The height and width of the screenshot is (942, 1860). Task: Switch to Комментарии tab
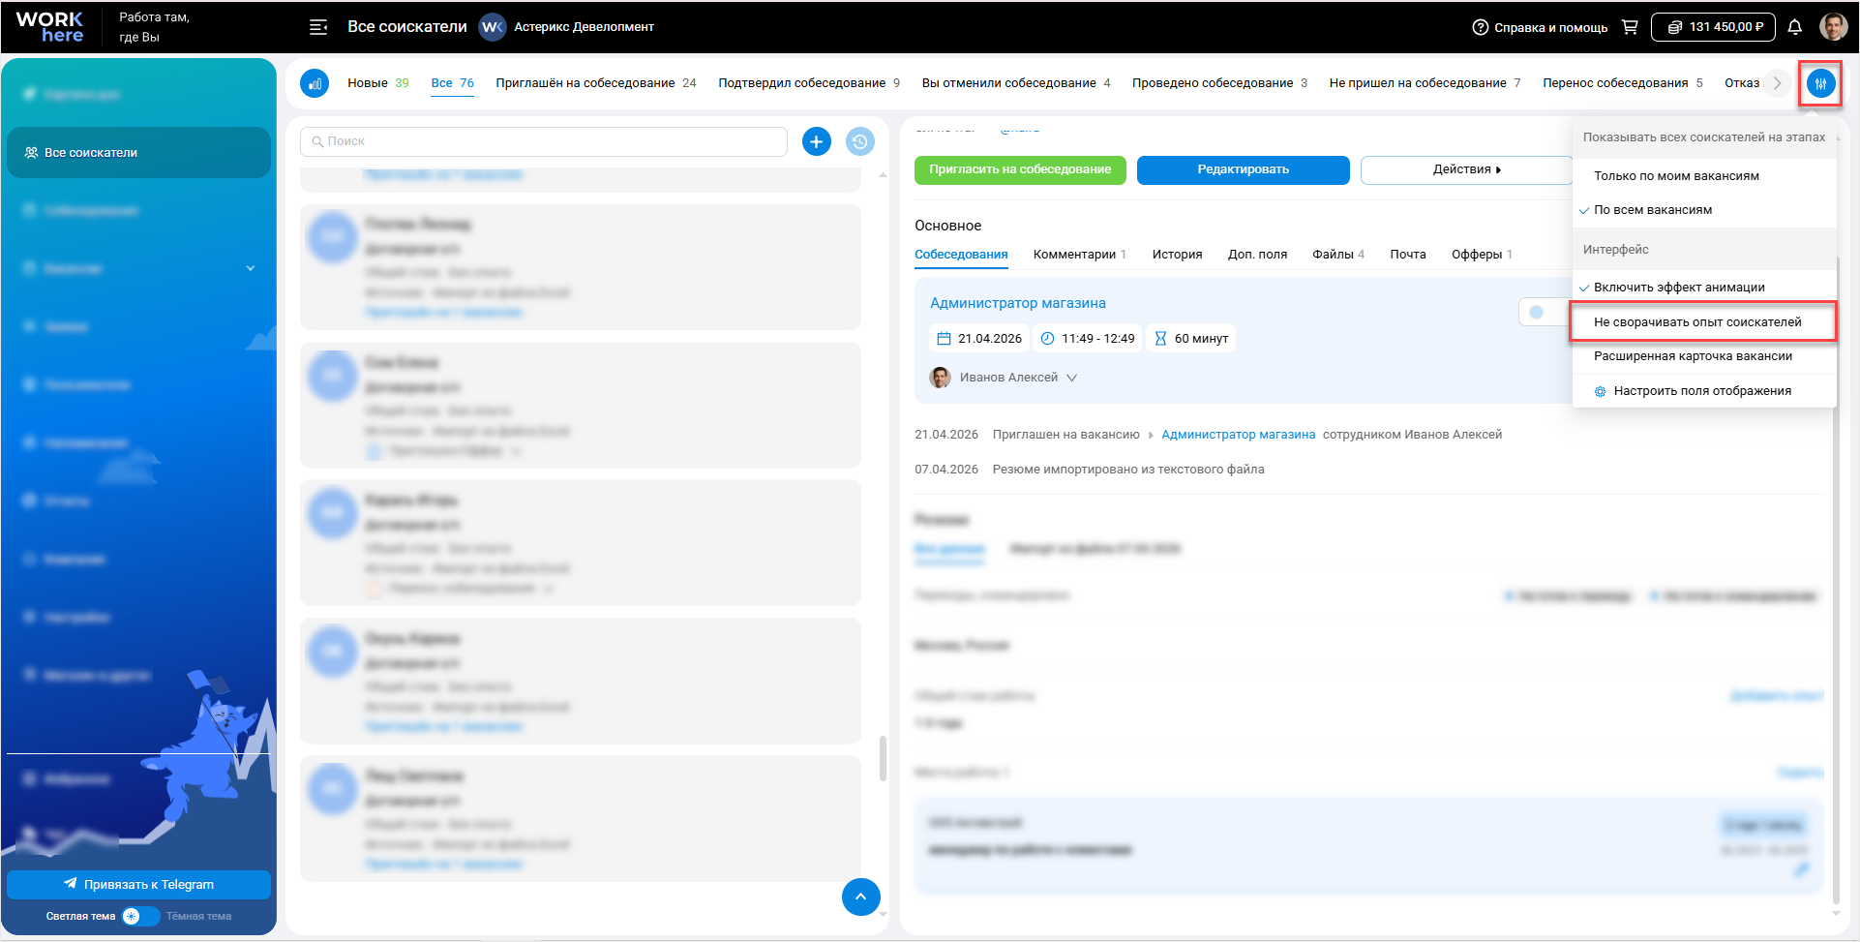pyautogui.click(x=1080, y=255)
